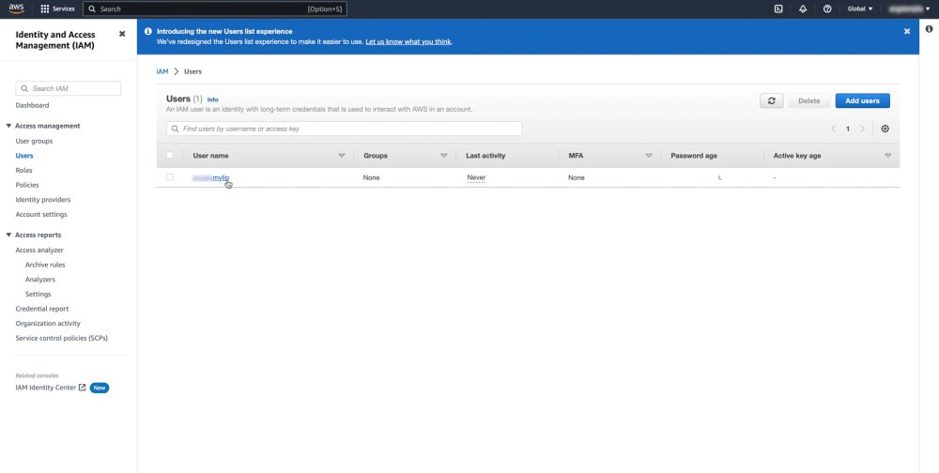Viewport: 939px width, 473px height.
Task: Open the info panel icon at right edge
Action: [930, 29]
